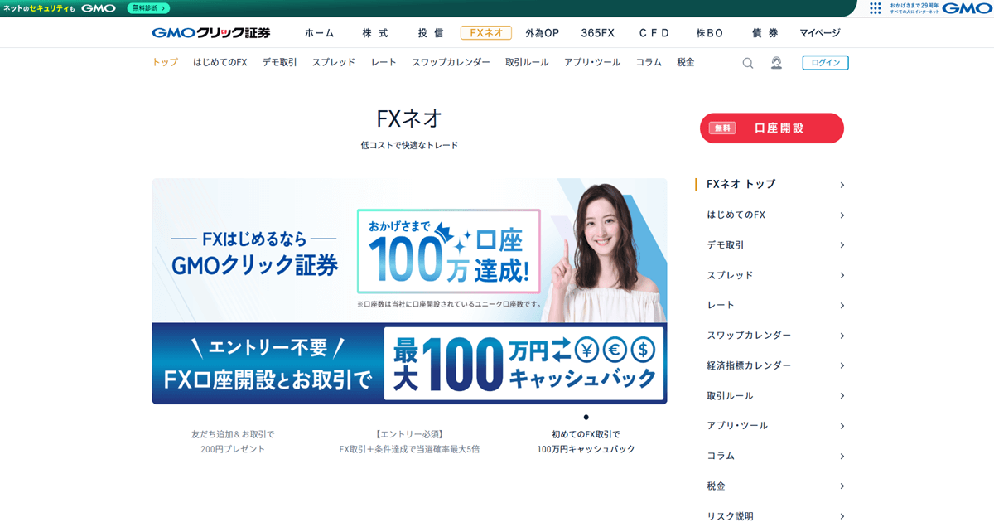Open スプレッド in the sub-navigation bar
The width and height of the screenshot is (994, 522).
pos(334,62)
